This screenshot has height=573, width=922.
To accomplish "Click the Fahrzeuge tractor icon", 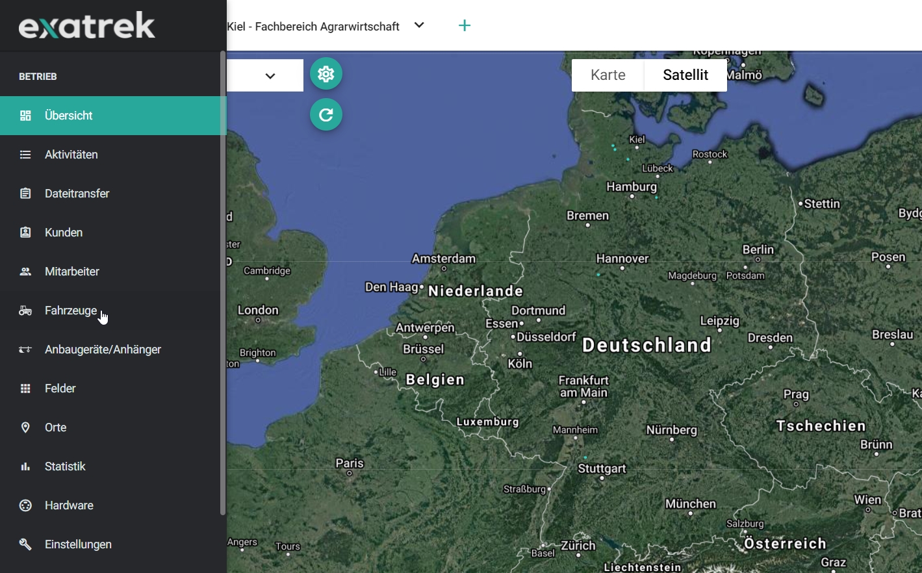I will (x=25, y=311).
